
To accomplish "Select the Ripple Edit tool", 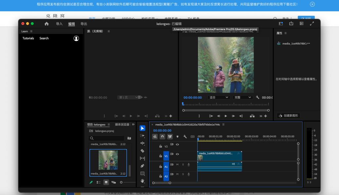I will pyautogui.click(x=142, y=143).
